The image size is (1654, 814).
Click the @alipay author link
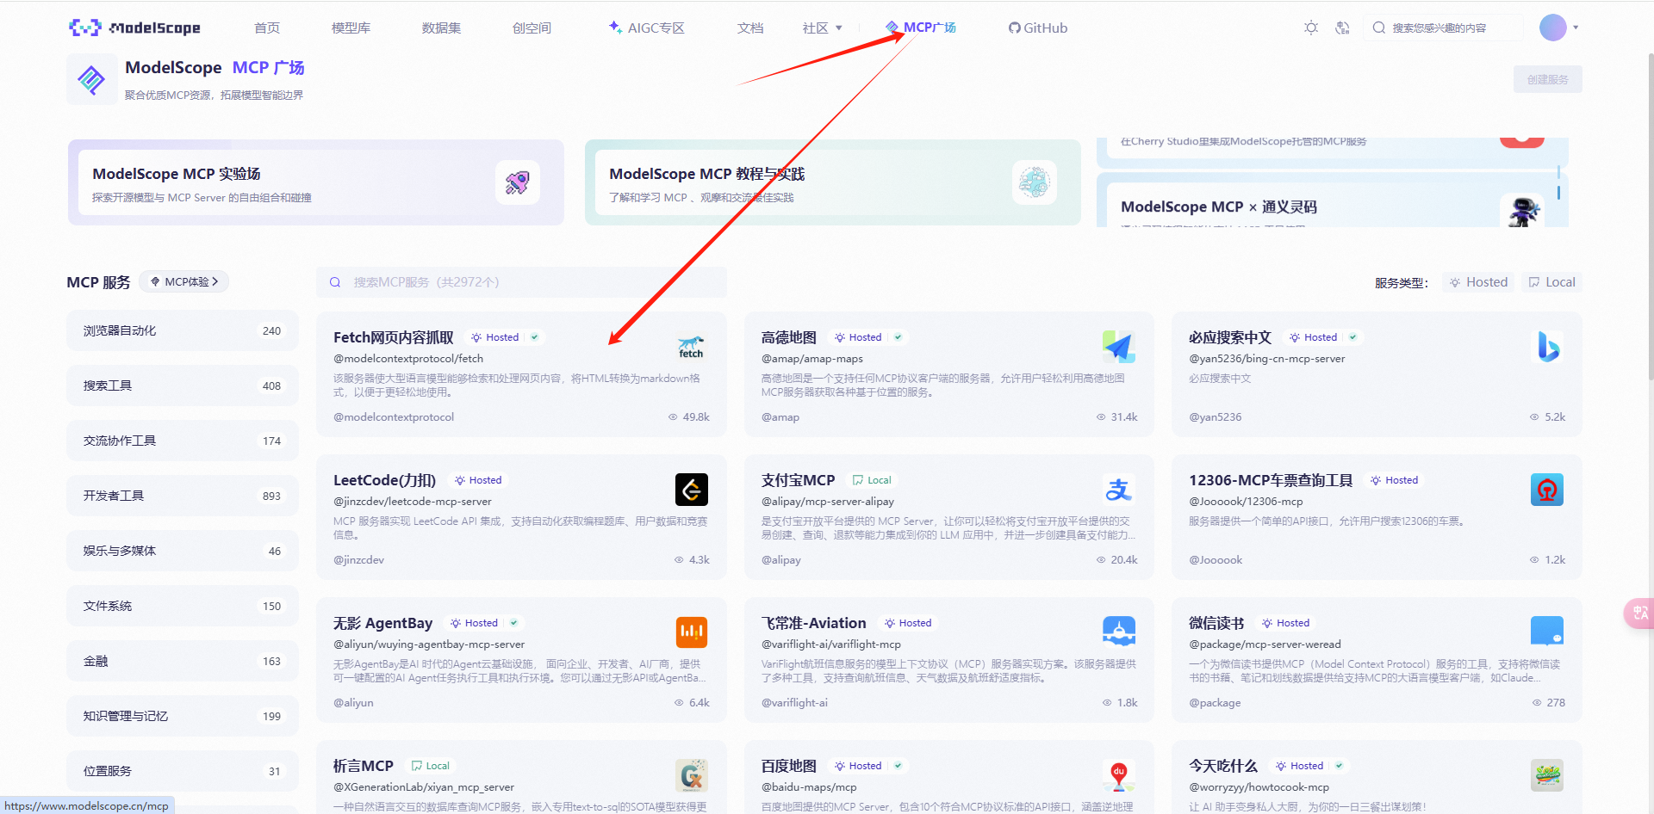tap(781, 560)
